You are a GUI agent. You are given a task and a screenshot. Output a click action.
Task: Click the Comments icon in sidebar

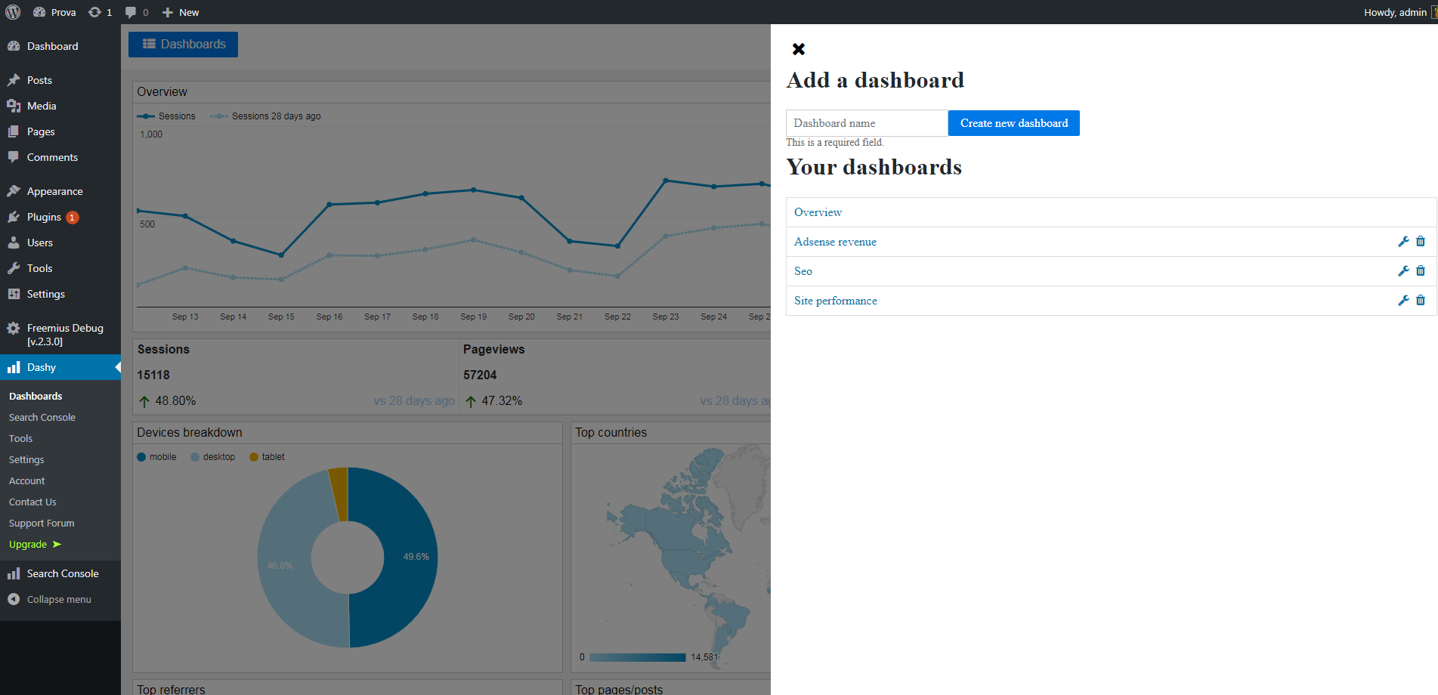[x=14, y=157]
